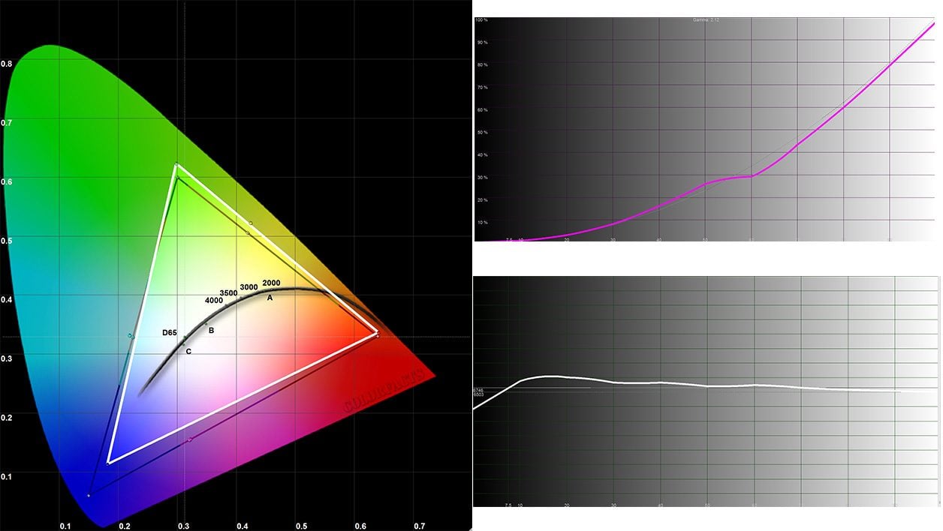The height and width of the screenshot is (531, 943).
Task: Click illuminant label A below the curve
Action: click(x=270, y=298)
